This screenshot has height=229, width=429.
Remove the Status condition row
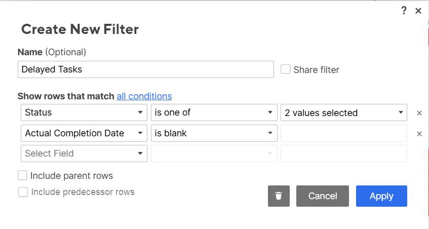[x=419, y=113]
